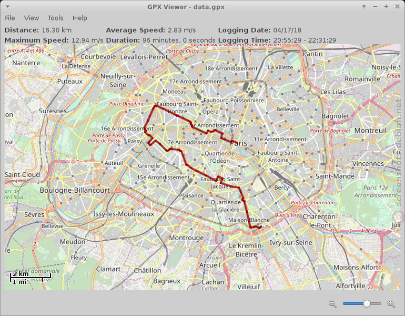405x316 pixels.
Task: Click the zoom level slider handle
Action: [367, 303]
